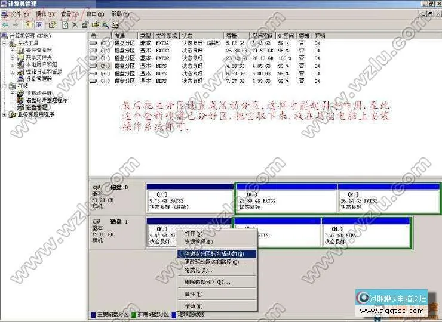Screen dimensions: 442x322
Task: Toggle the show/hide console tree icon
Action: (x=39, y=25)
